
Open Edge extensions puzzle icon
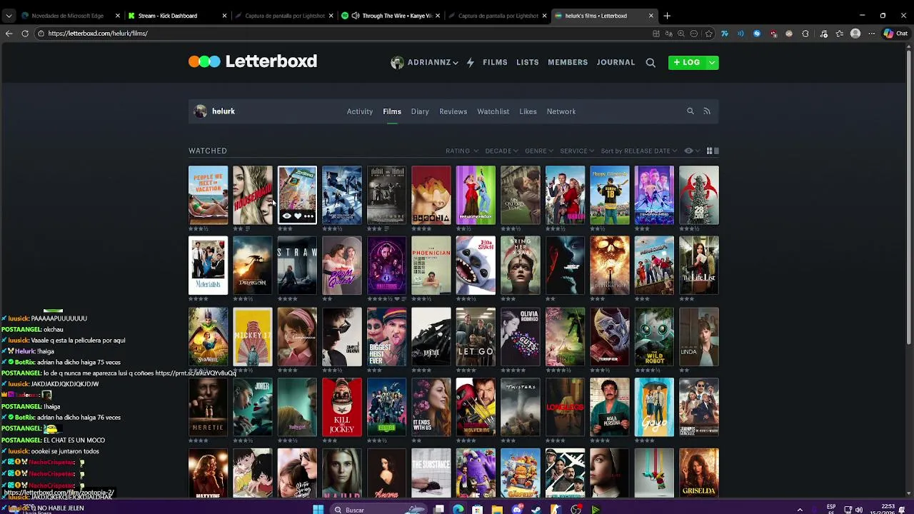coord(805,34)
